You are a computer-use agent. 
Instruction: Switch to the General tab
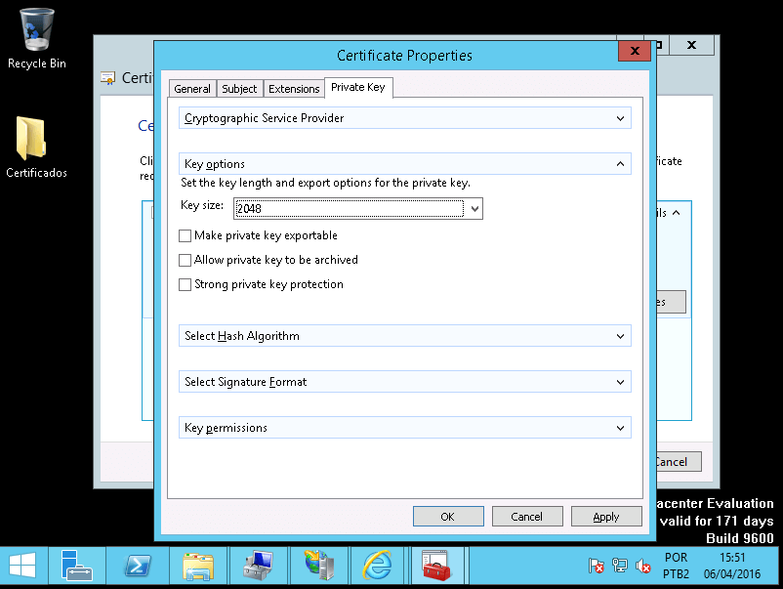tap(192, 89)
